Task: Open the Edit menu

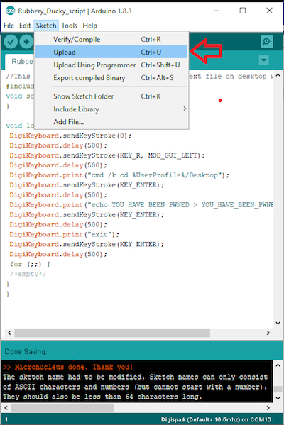Action: pyautogui.click(x=25, y=26)
